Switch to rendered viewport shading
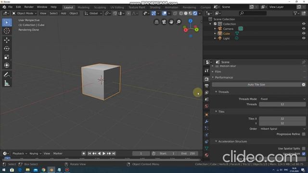The image size is (308, 173). click(195, 13)
